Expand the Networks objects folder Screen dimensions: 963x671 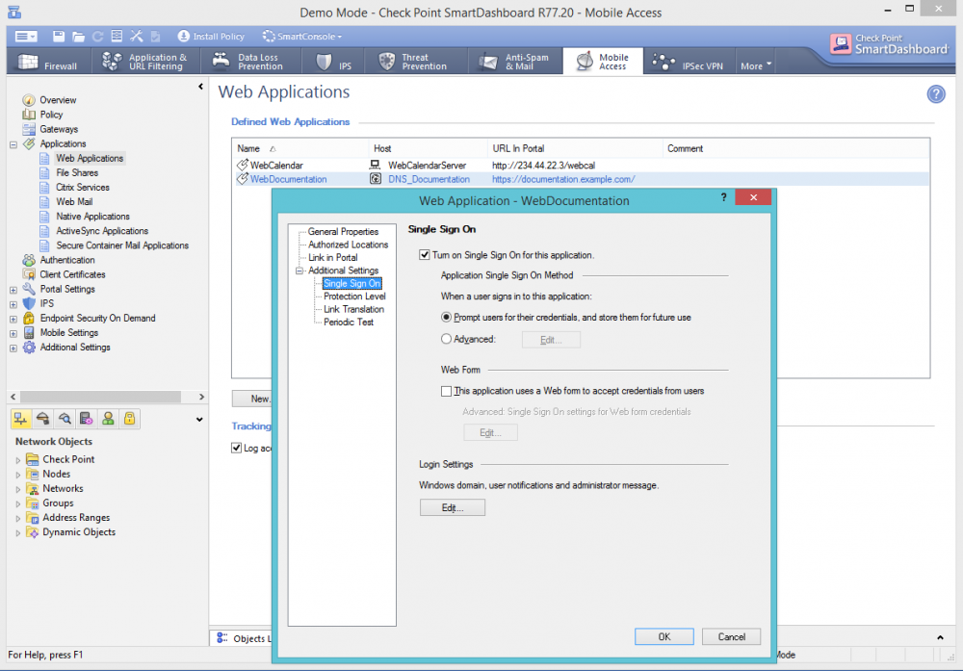click(x=17, y=489)
